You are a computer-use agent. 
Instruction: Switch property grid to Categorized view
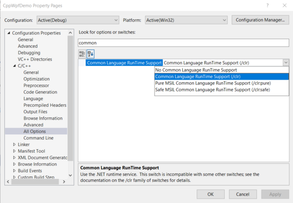pyautogui.click(x=82, y=54)
